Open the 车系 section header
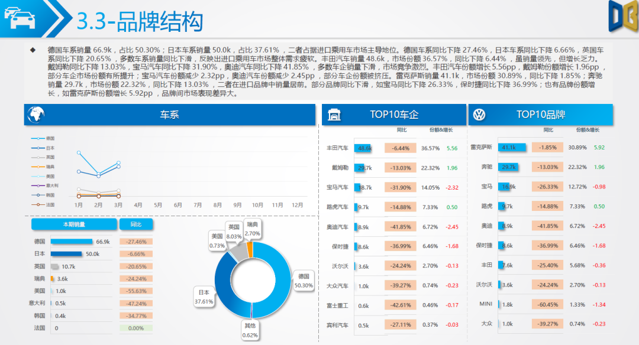Screen dimensions: 639x345 [170, 115]
